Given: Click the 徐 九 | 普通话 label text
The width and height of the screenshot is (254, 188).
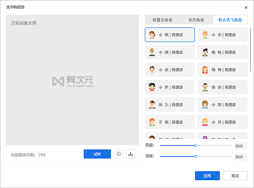Looking at the screenshot, I should coord(171,105).
